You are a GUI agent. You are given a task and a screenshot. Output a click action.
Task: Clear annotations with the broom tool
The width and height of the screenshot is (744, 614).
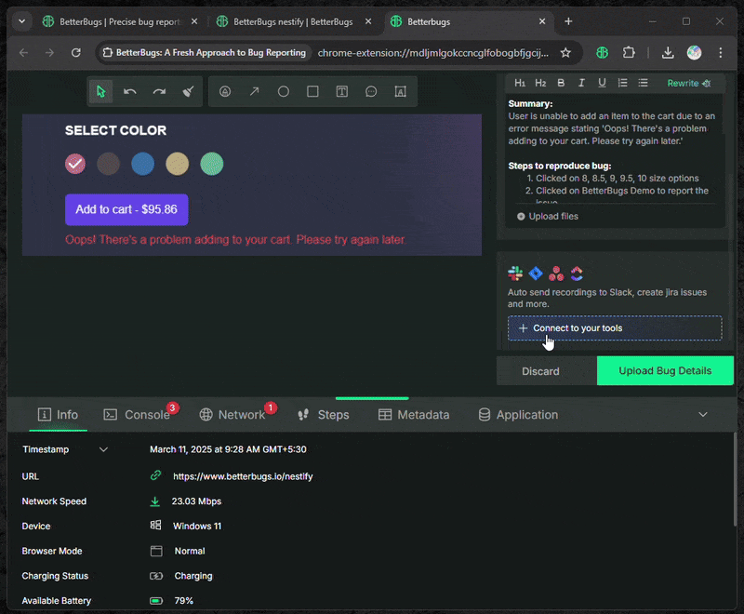tap(189, 91)
